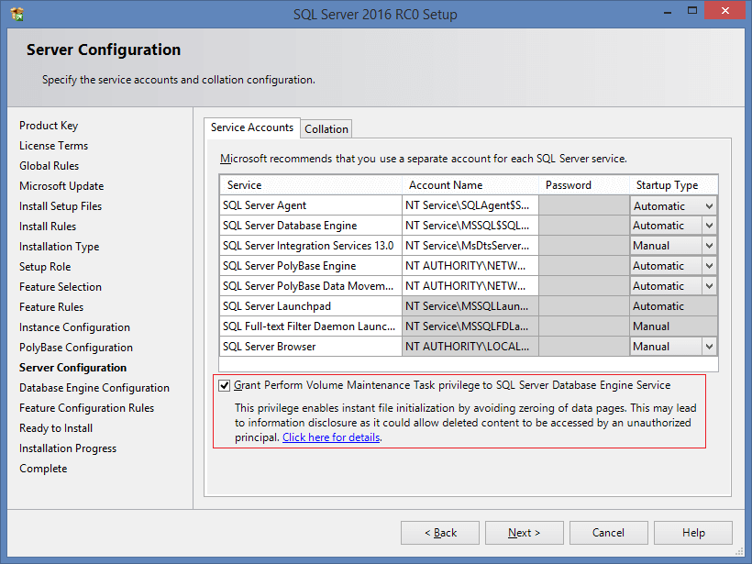
Task: Select the Service Accounts tab
Action: pyautogui.click(x=251, y=128)
